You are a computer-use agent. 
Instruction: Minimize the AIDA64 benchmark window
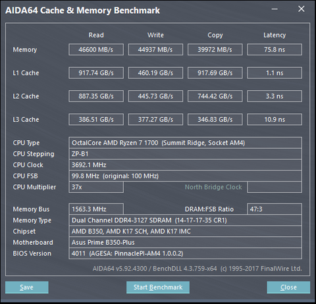coord(275,9)
